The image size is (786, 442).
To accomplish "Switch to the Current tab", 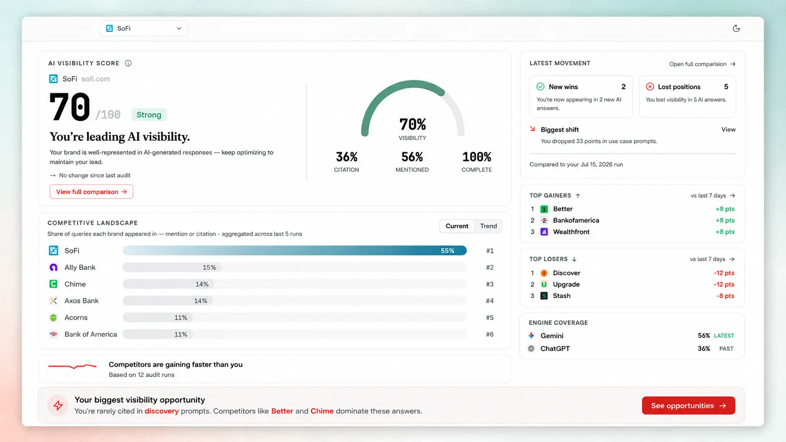I will pyautogui.click(x=456, y=226).
